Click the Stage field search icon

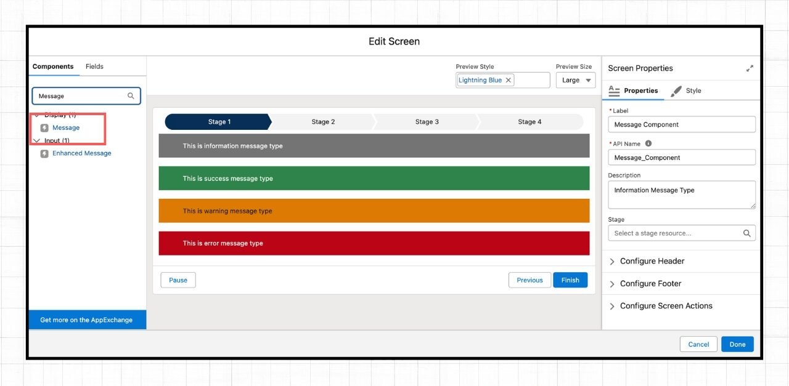point(746,233)
